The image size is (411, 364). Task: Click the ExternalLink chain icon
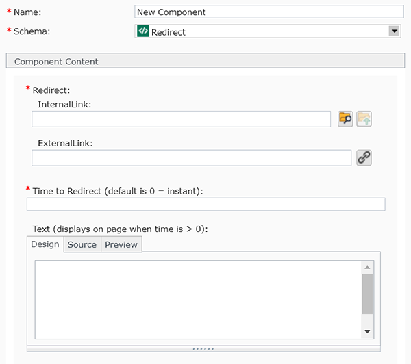tap(364, 158)
